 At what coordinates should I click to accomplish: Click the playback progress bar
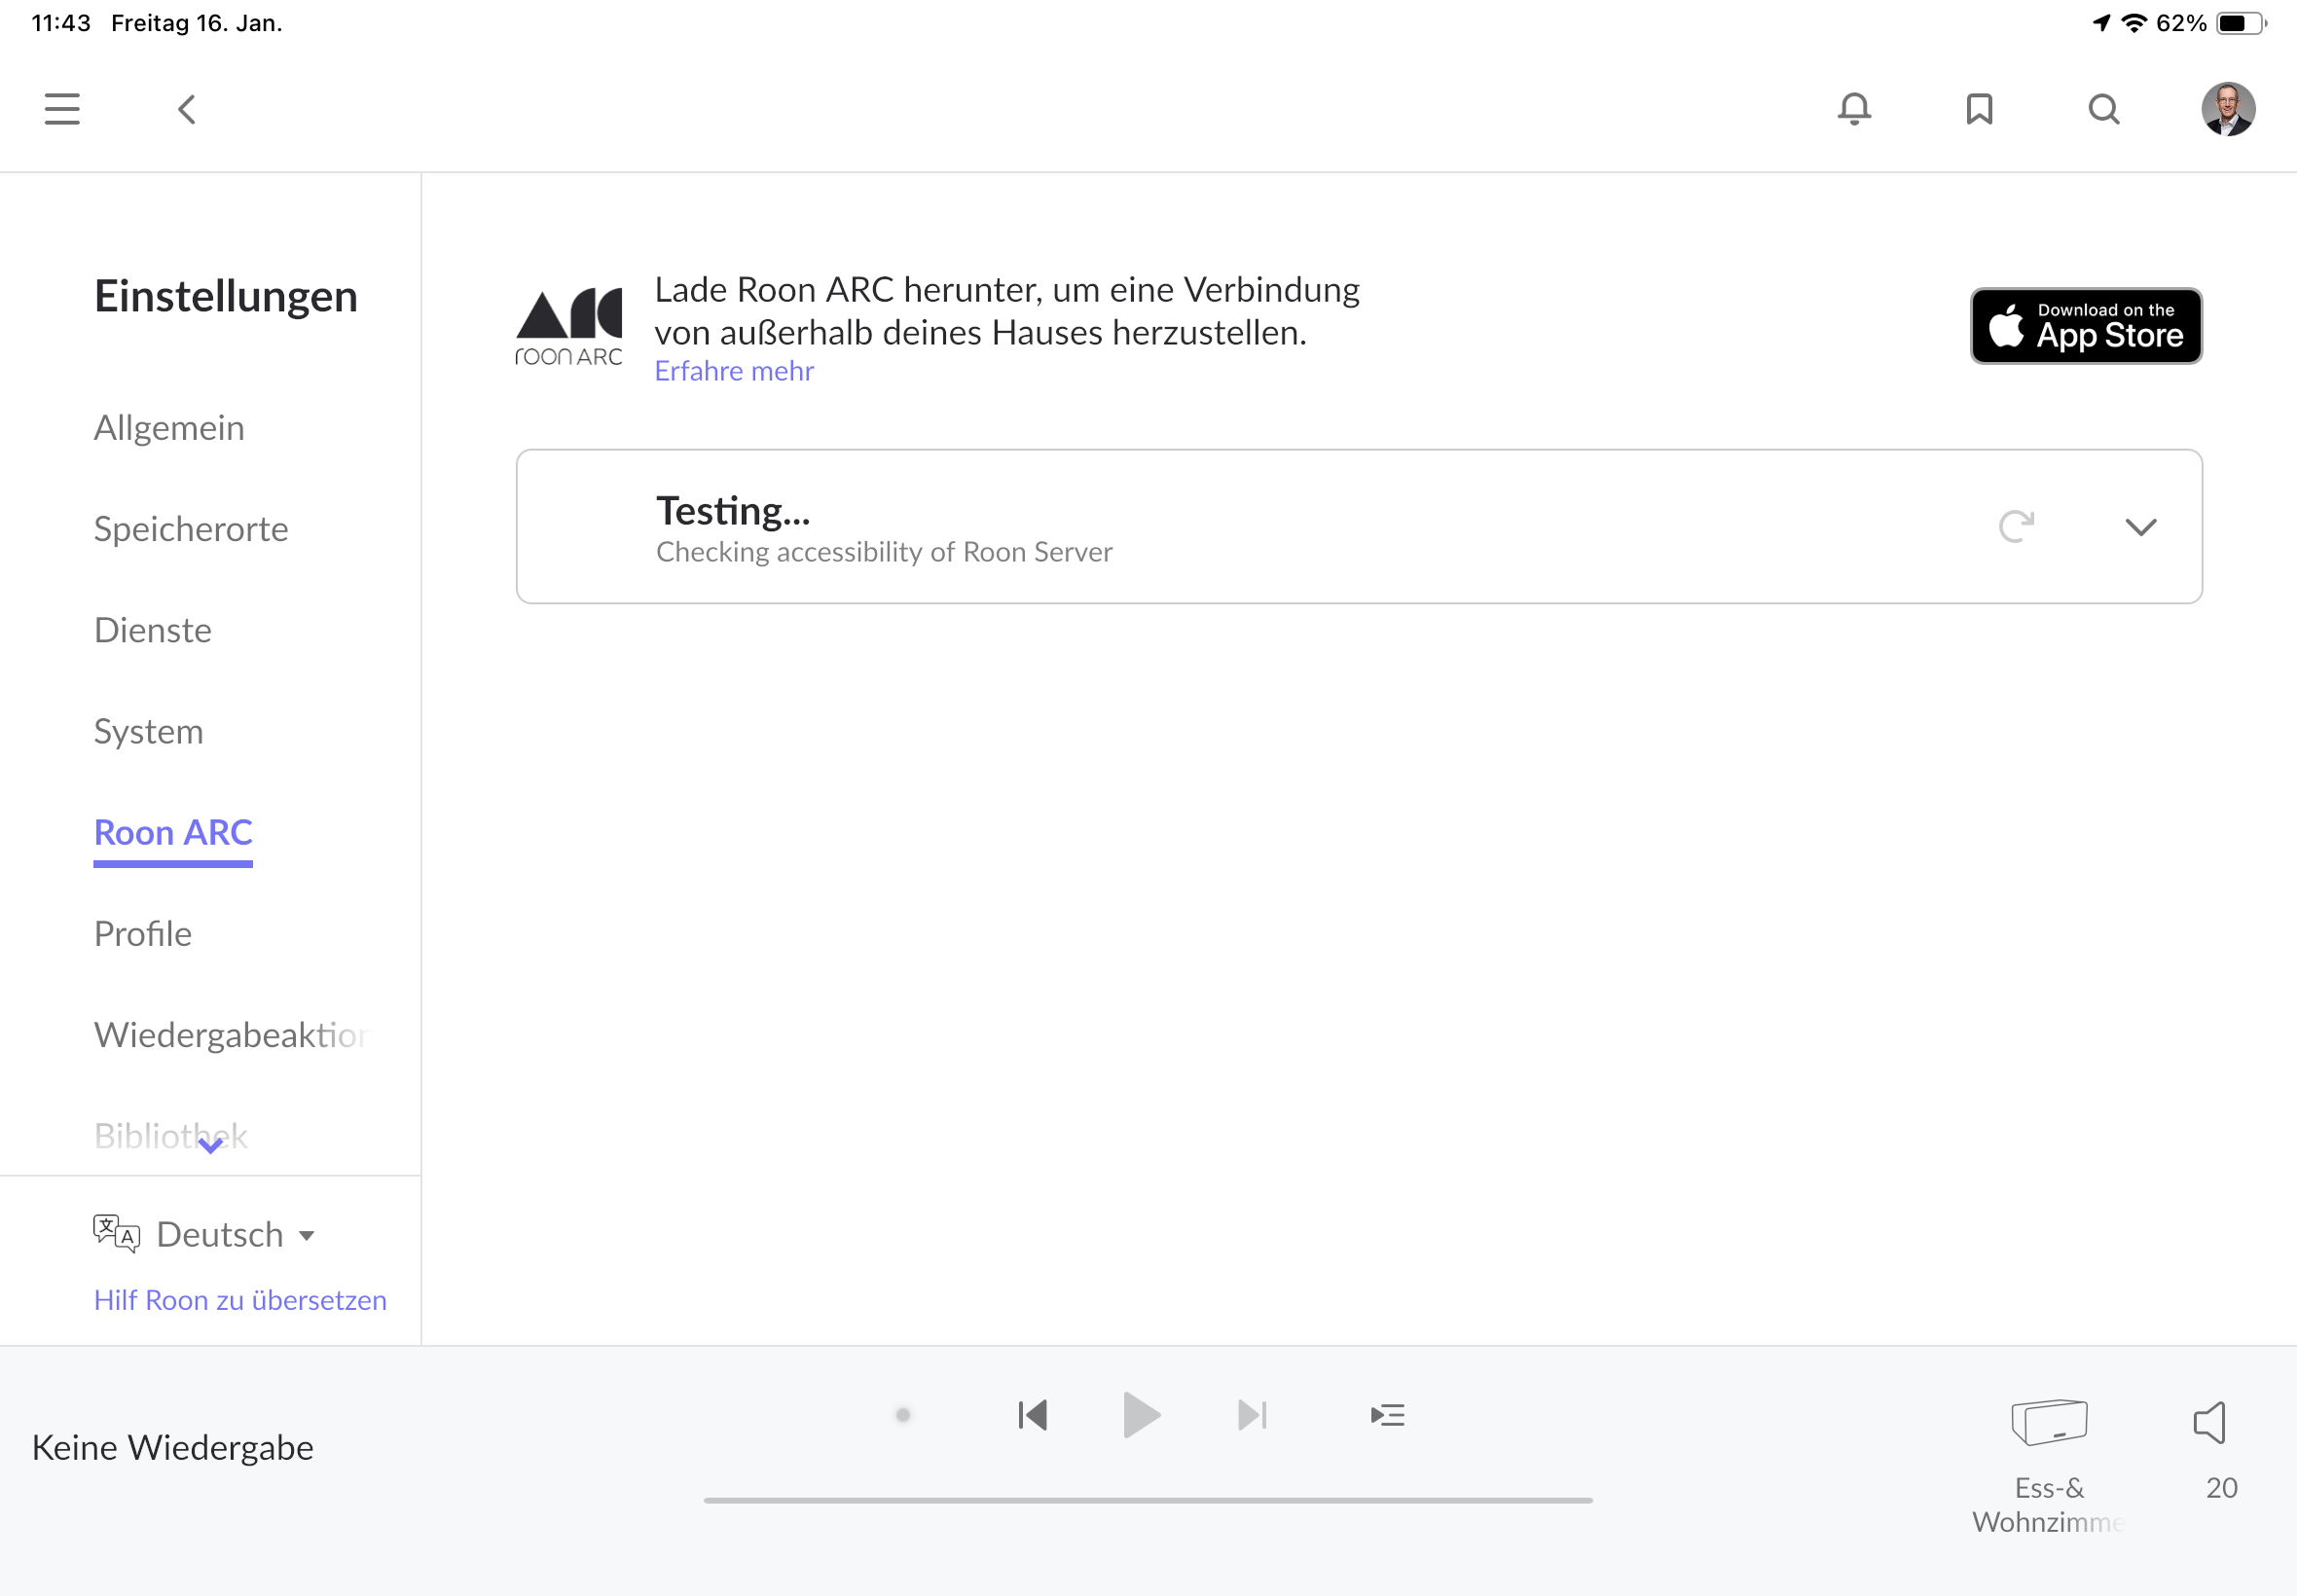(x=1147, y=1500)
